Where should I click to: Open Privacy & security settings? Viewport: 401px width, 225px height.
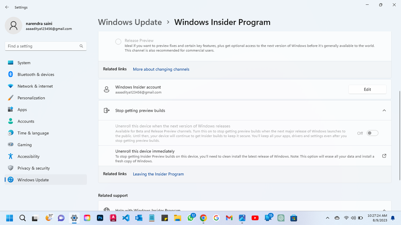(x=45, y=169)
